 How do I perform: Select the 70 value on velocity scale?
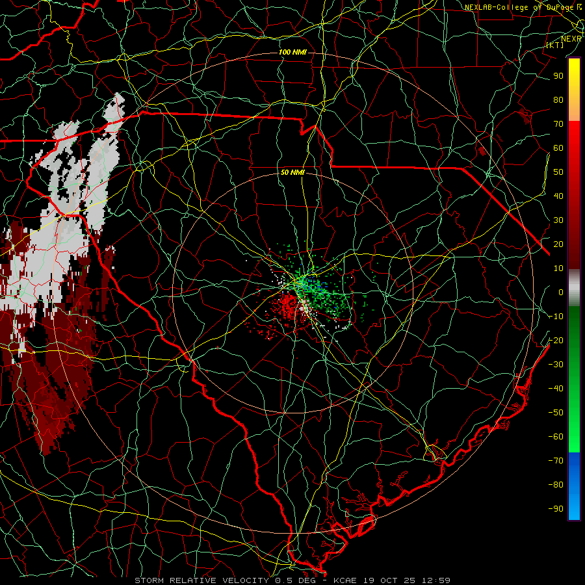[x=558, y=124]
